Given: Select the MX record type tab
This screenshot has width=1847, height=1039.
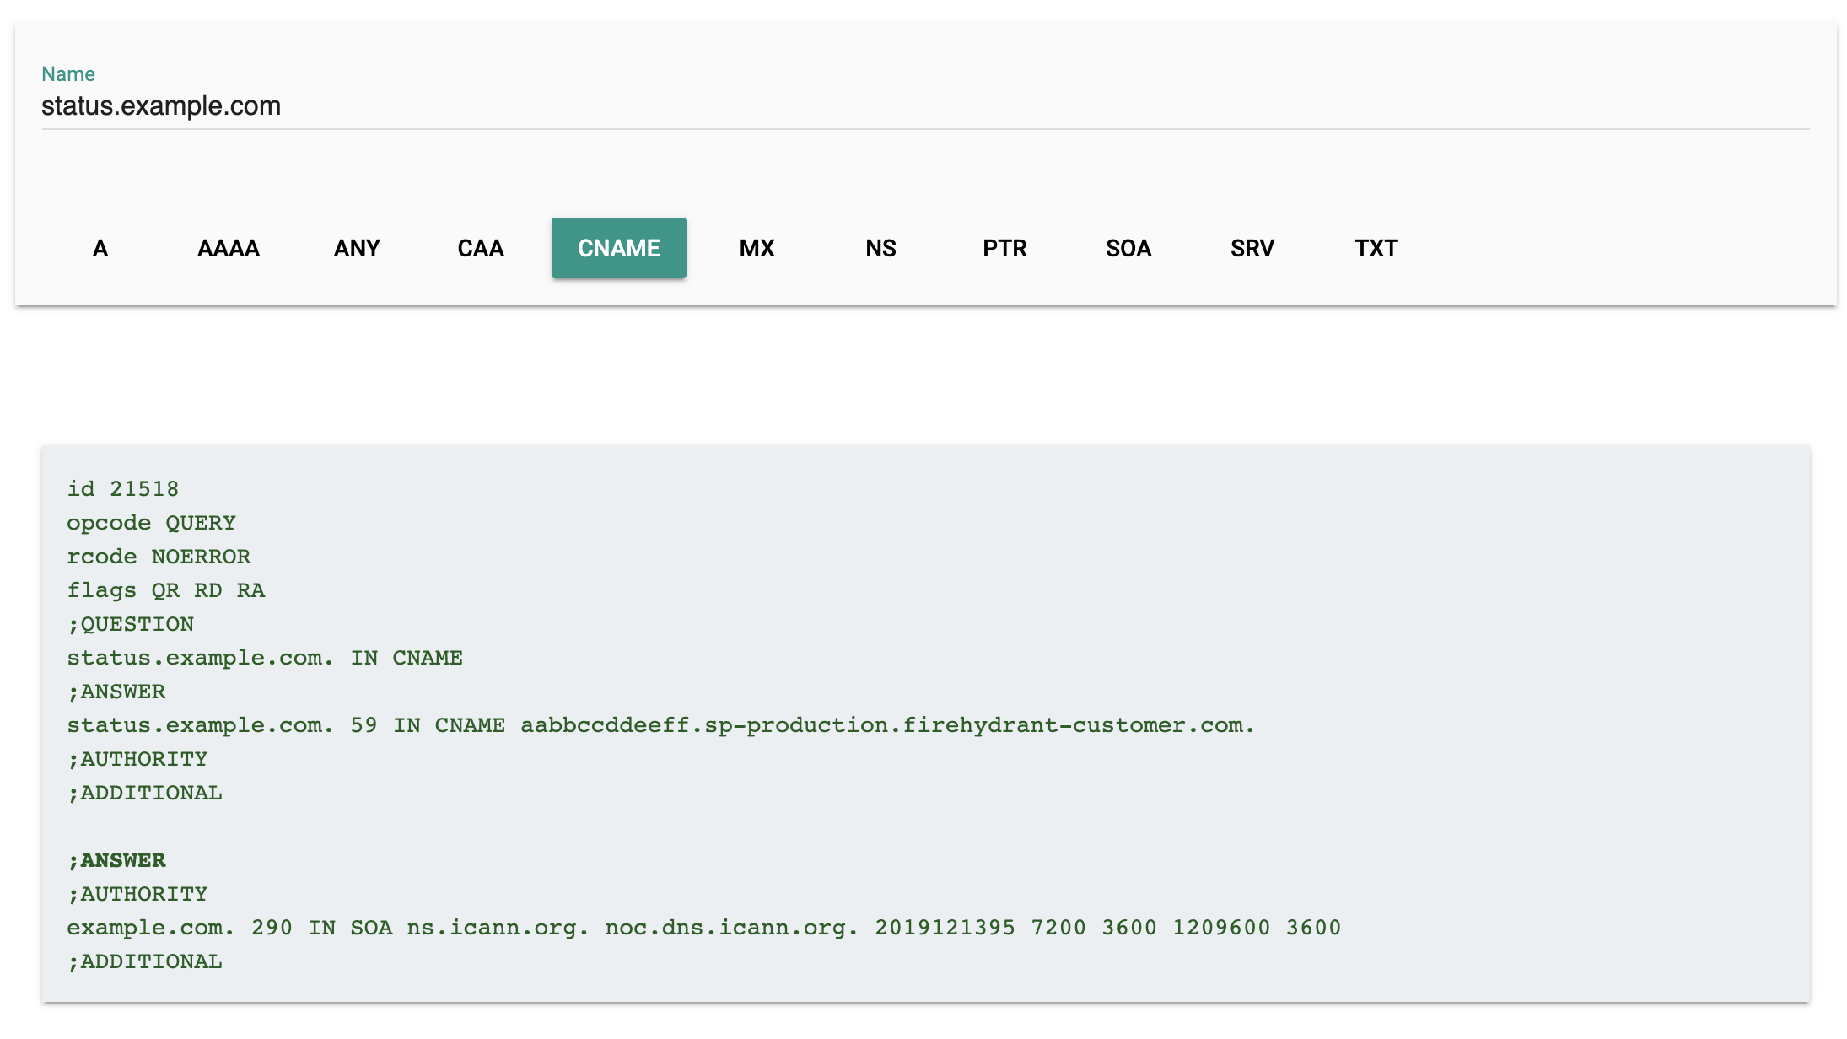Looking at the screenshot, I should pyautogui.click(x=757, y=247).
